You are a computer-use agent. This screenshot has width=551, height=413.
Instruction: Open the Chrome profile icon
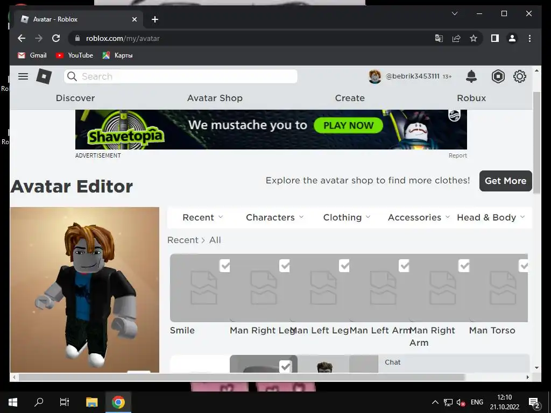pos(512,38)
